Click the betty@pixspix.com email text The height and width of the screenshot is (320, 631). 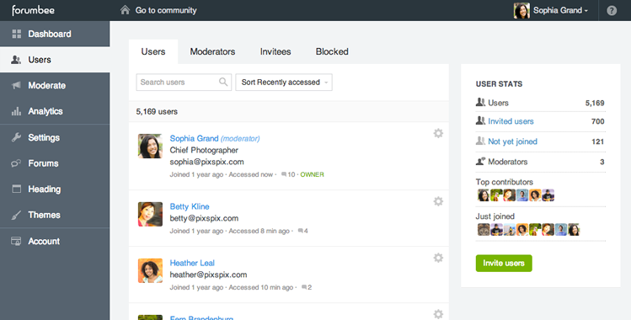click(204, 218)
